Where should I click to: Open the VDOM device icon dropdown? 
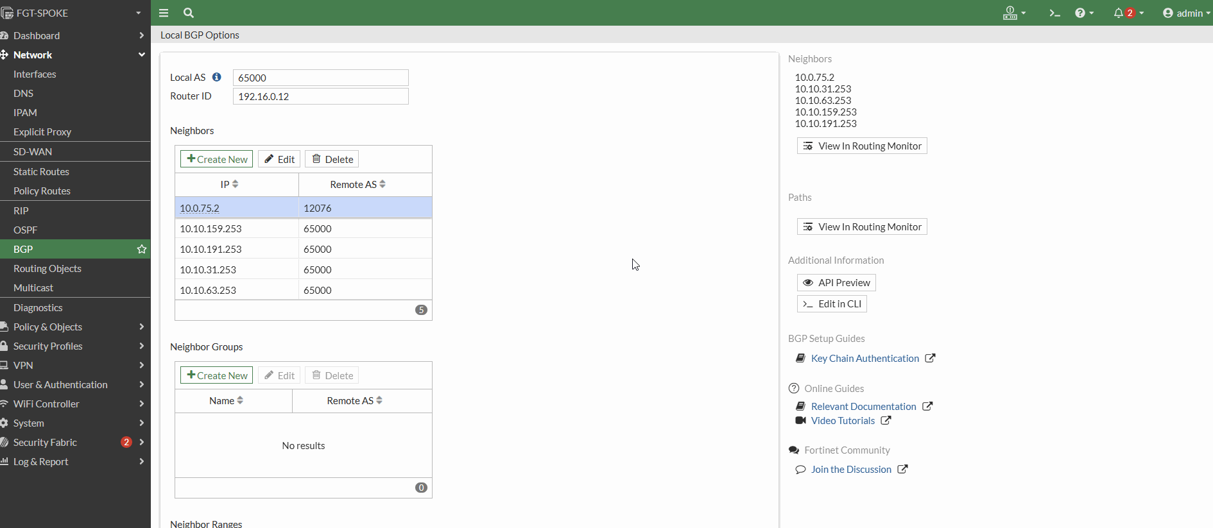tap(1015, 13)
